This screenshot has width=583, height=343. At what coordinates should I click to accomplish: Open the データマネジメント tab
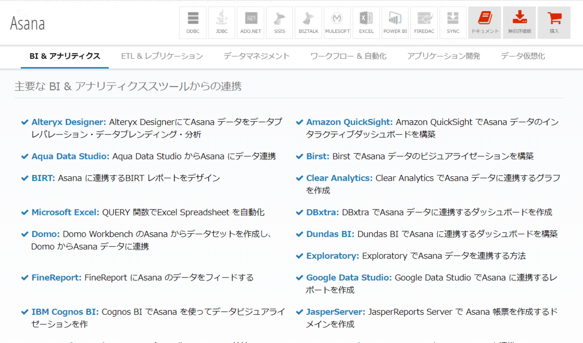coord(257,56)
